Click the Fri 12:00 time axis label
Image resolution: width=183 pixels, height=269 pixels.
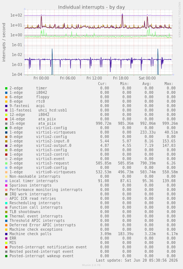coord(94,78)
